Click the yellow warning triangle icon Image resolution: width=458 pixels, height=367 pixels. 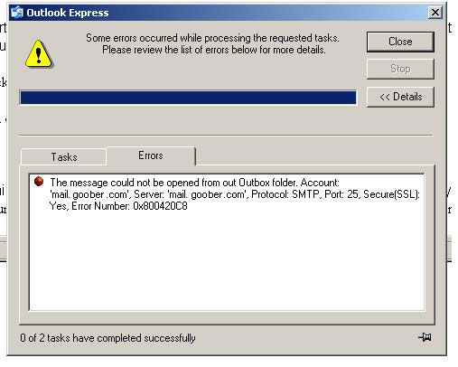tap(39, 54)
